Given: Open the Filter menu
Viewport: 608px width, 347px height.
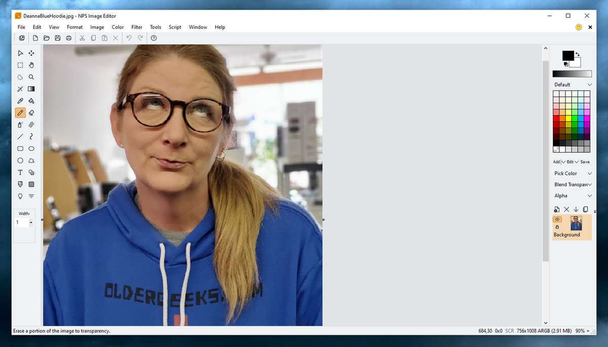Looking at the screenshot, I should (137, 27).
